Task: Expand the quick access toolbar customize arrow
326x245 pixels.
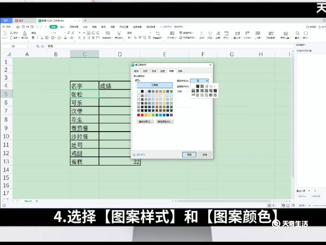Action: [x=46, y=27]
